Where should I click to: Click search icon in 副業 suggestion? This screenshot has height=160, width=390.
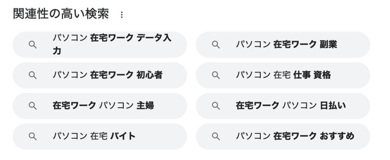point(216,45)
